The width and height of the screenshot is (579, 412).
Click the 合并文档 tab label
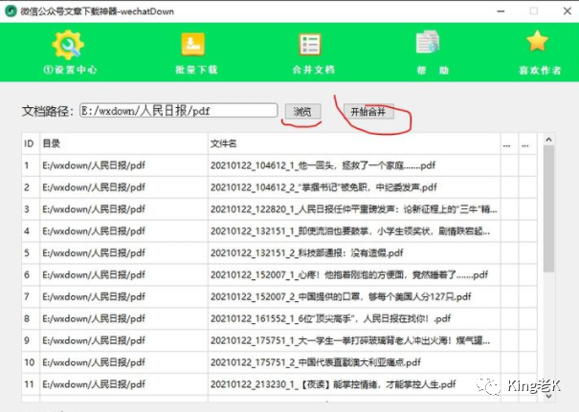pos(314,70)
